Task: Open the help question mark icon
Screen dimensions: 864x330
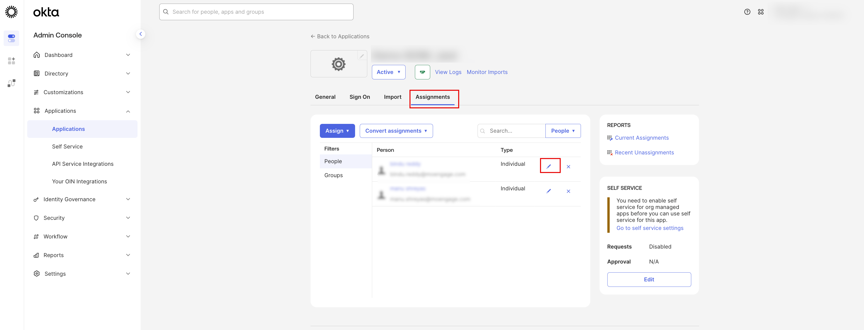Action: coord(747,12)
